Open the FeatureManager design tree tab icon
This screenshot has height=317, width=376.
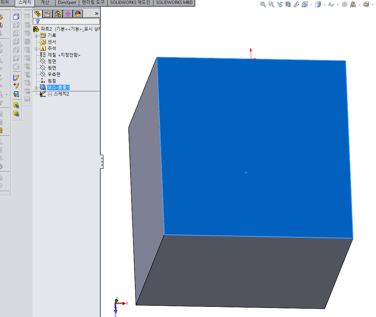point(37,13)
